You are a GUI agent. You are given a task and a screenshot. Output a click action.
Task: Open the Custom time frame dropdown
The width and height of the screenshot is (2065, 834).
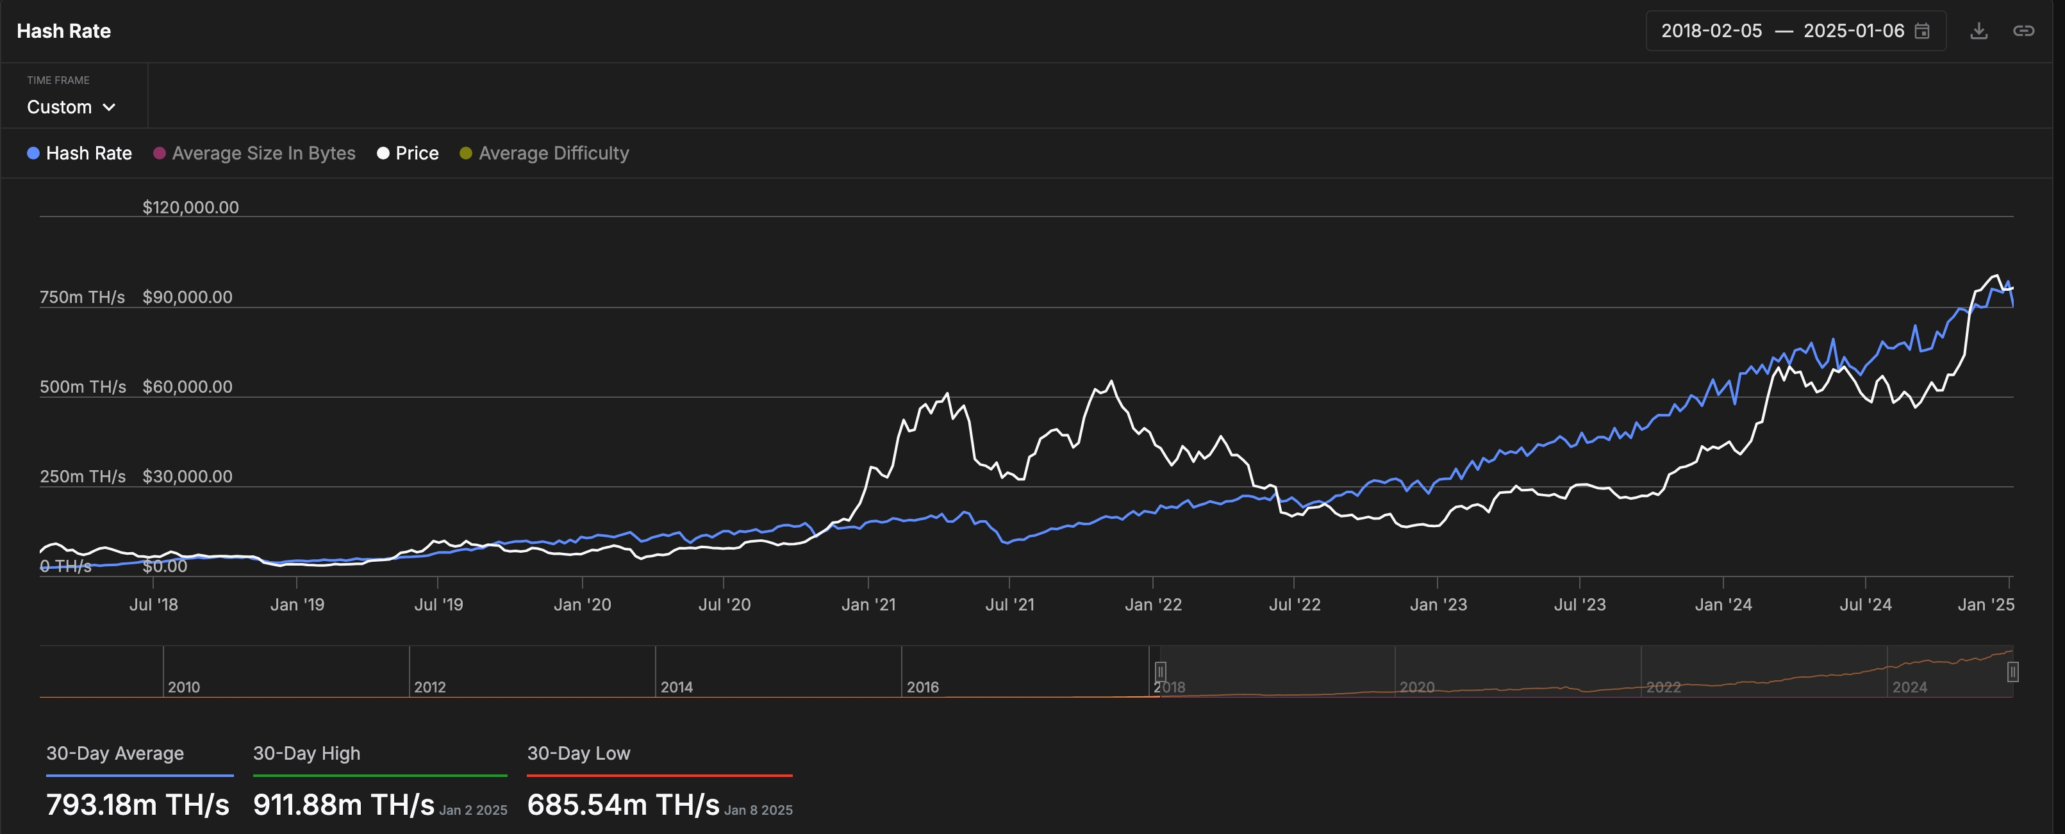(71, 108)
